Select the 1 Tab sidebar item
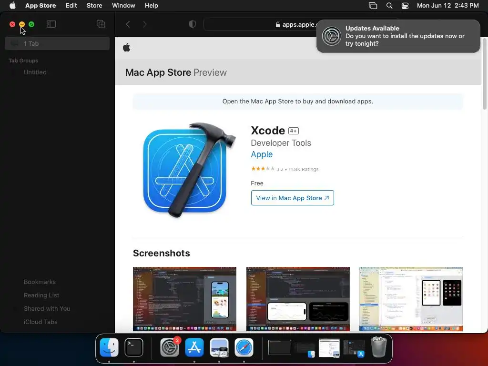Screen dimensions: 488x366 click(57, 43)
